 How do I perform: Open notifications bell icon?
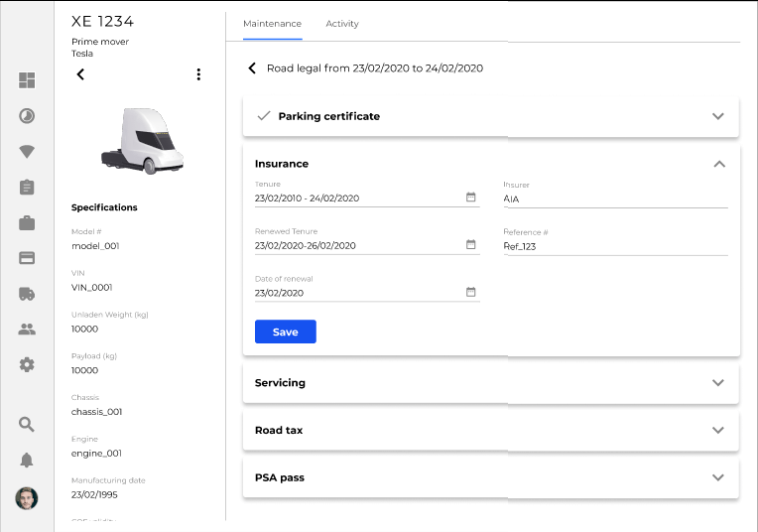click(27, 460)
